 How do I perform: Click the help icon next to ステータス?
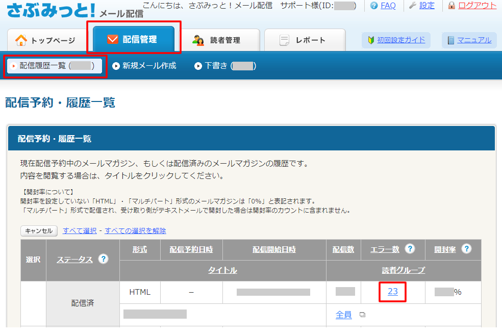click(x=103, y=259)
